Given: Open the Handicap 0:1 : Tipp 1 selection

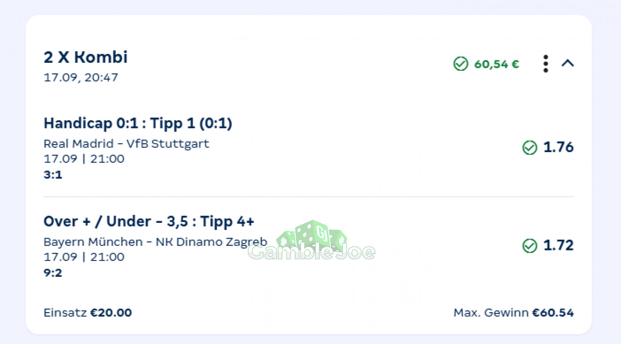Looking at the screenshot, I should (138, 123).
